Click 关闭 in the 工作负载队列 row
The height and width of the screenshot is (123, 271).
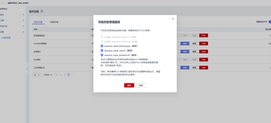[204, 68]
